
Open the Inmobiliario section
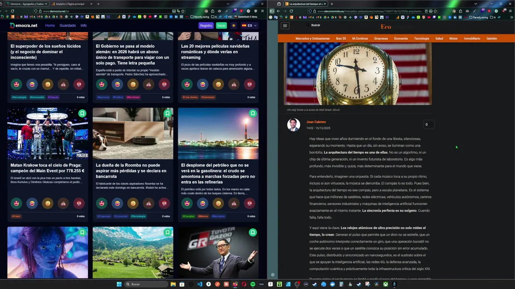[472, 39]
